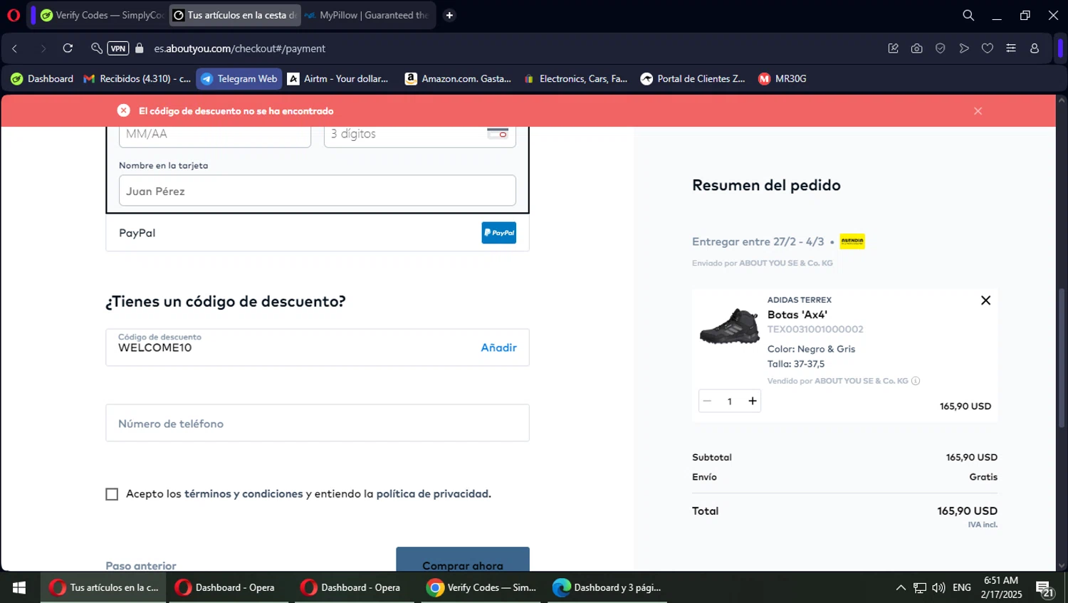The width and height of the screenshot is (1068, 603).
Task: Open Dashboard bookmark
Action: [x=42, y=79]
